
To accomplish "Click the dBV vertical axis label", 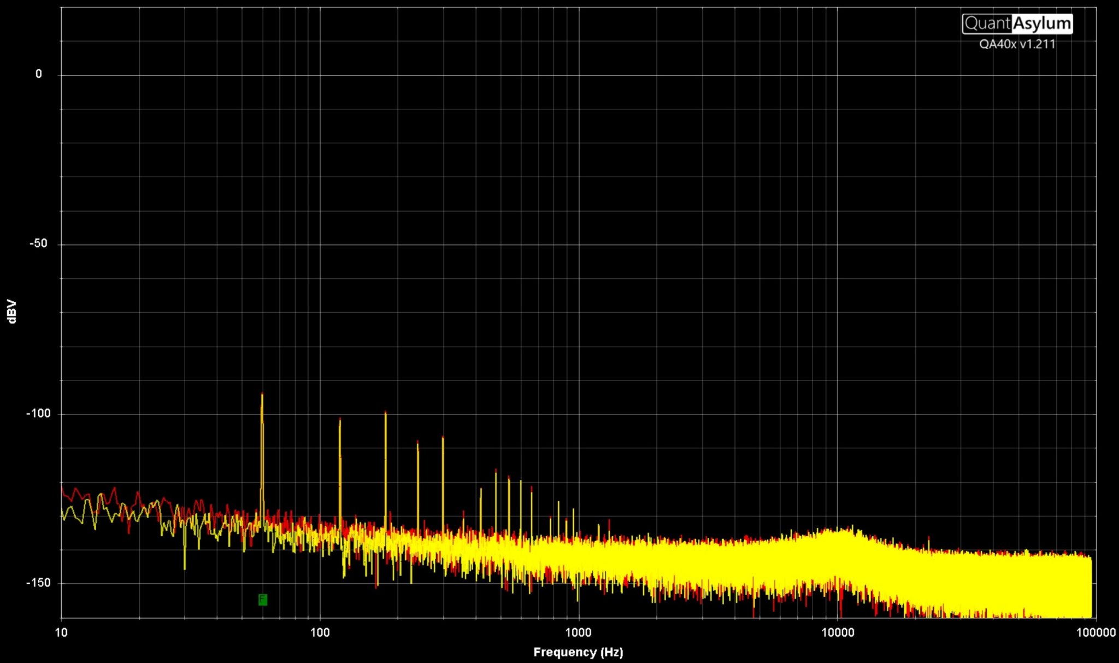I will tap(12, 312).
